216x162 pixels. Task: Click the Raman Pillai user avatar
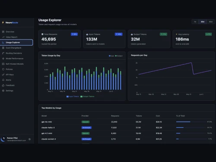point(3,139)
